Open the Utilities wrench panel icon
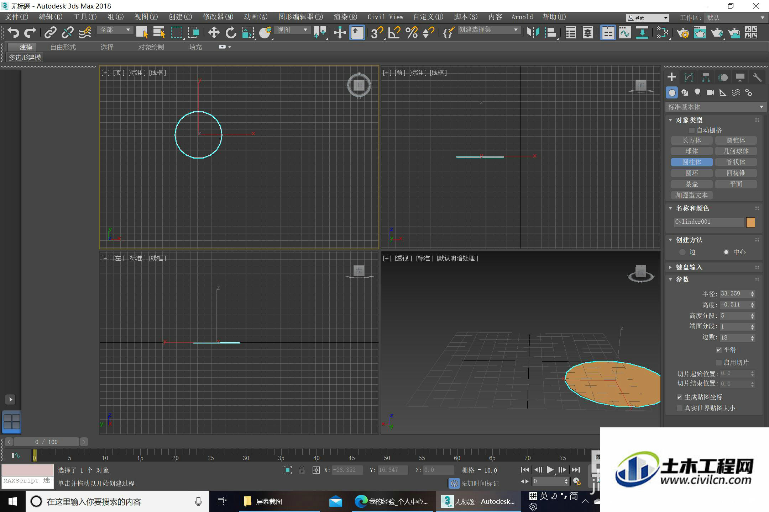Image resolution: width=769 pixels, height=512 pixels. 757,77
